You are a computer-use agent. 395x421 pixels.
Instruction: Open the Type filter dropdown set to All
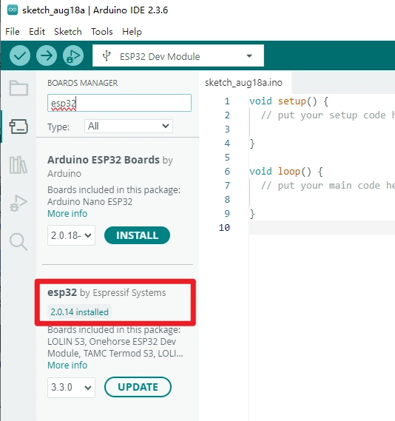[129, 127]
